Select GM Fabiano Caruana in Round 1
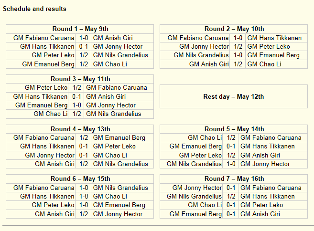 [43, 38]
